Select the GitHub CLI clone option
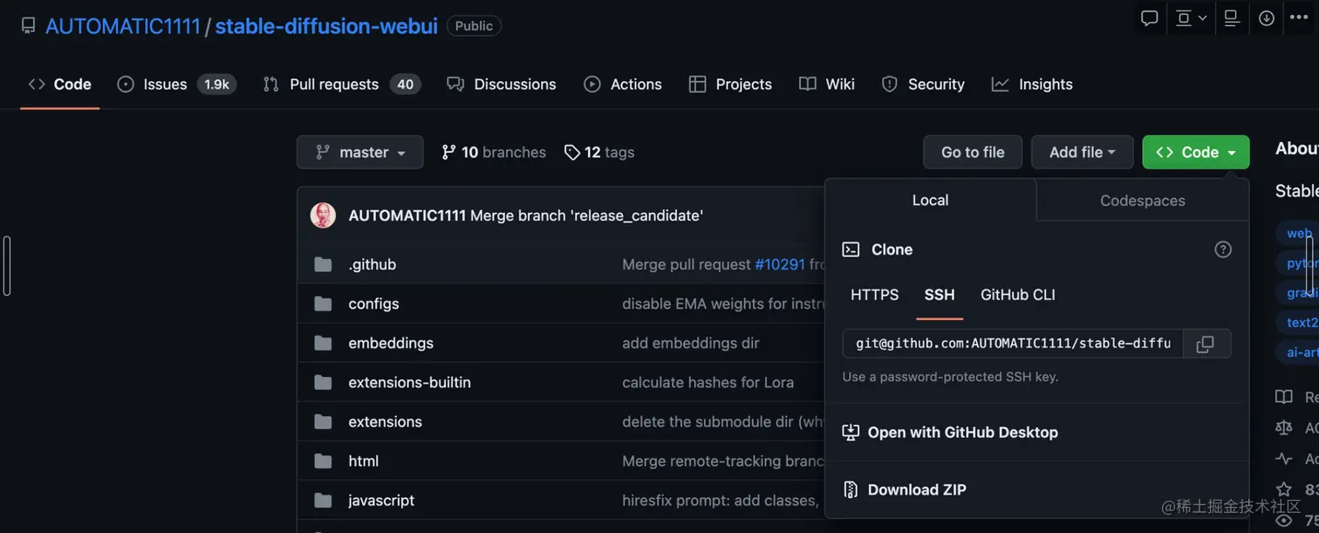Screen dimensions: 1319x533 (x=1017, y=295)
